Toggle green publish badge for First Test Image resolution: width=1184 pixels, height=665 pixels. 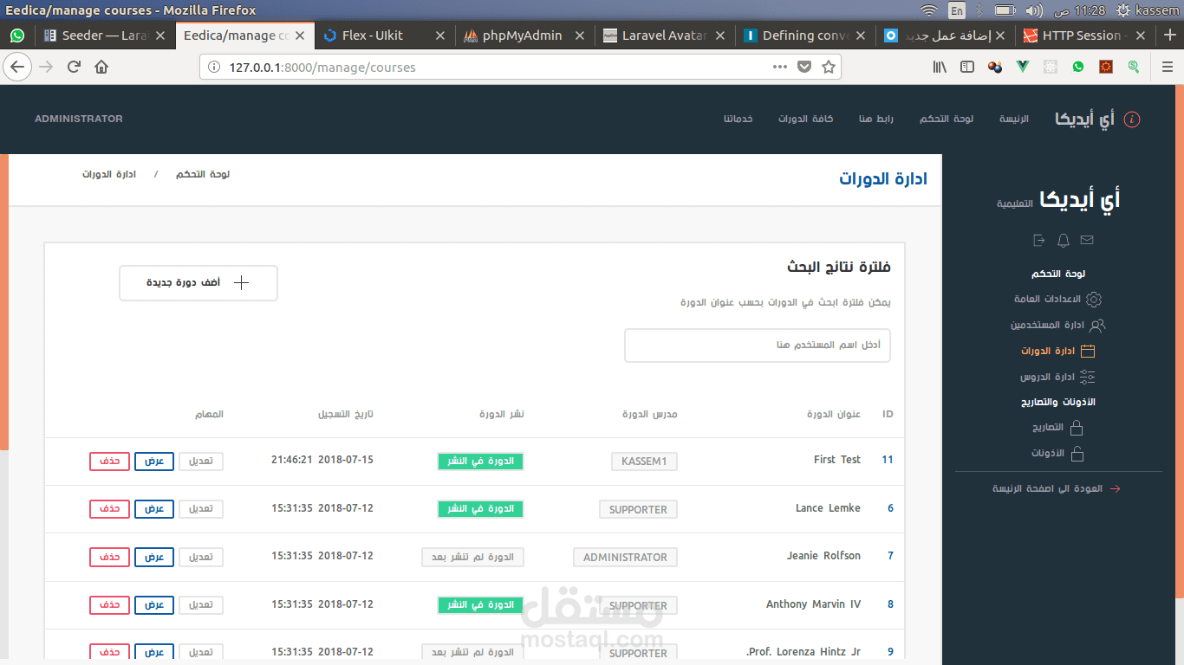tap(481, 461)
